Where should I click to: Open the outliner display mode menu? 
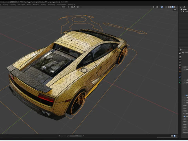point(181,7)
